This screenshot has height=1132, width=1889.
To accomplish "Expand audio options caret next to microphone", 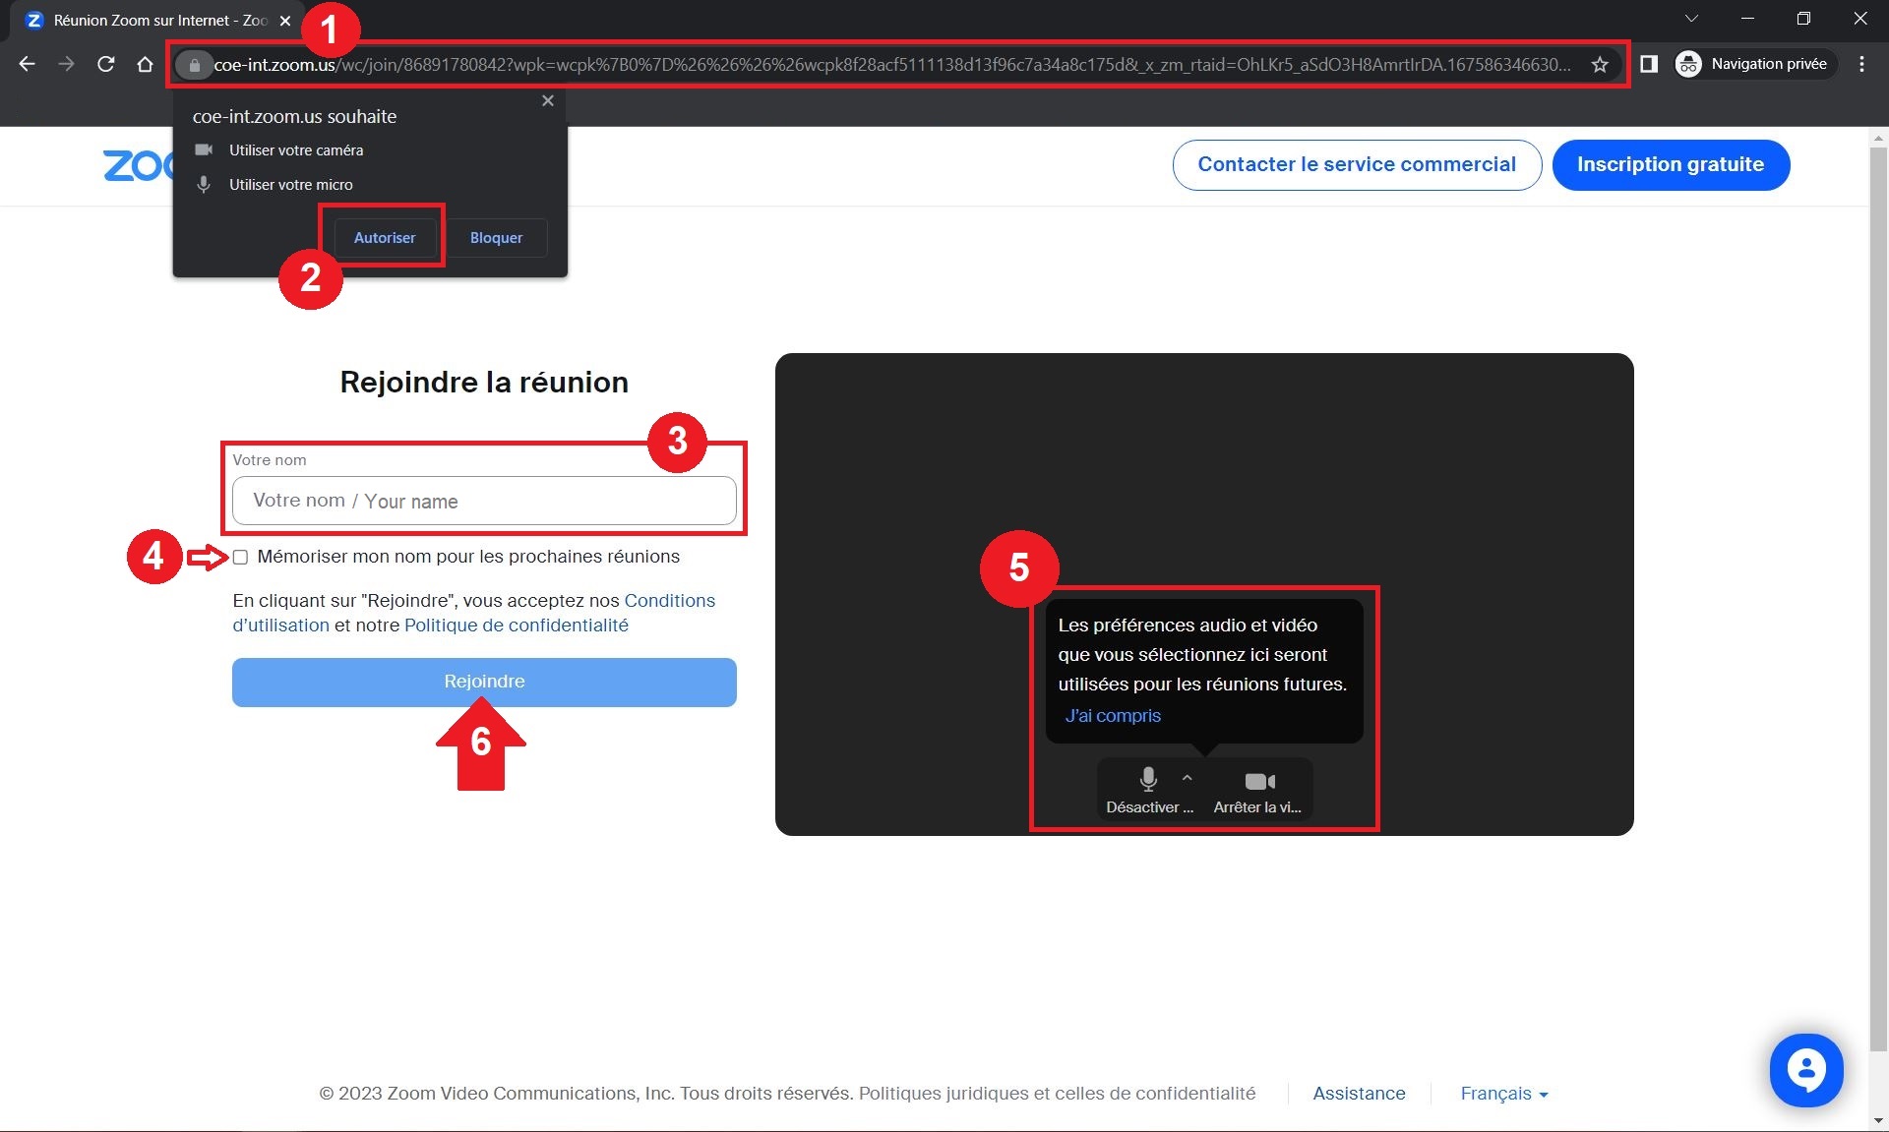I will [x=1187, y=778].
